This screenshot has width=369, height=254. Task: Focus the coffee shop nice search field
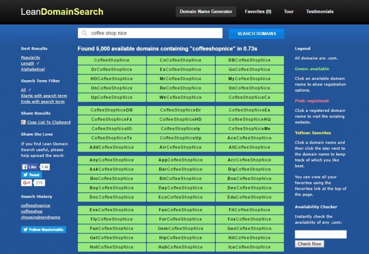[150, 33]
